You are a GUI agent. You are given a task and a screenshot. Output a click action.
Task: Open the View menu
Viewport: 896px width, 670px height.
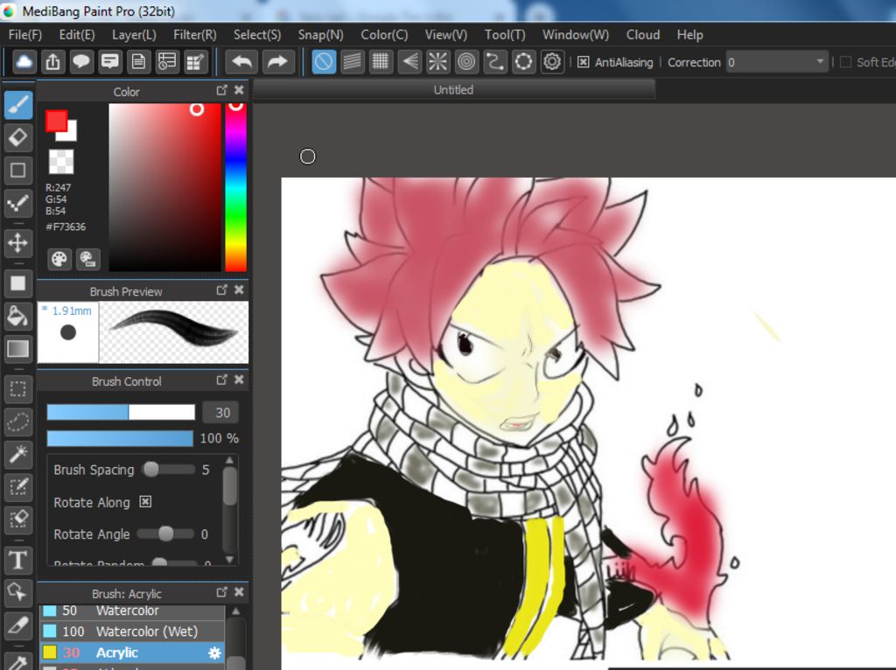(445, 35)
